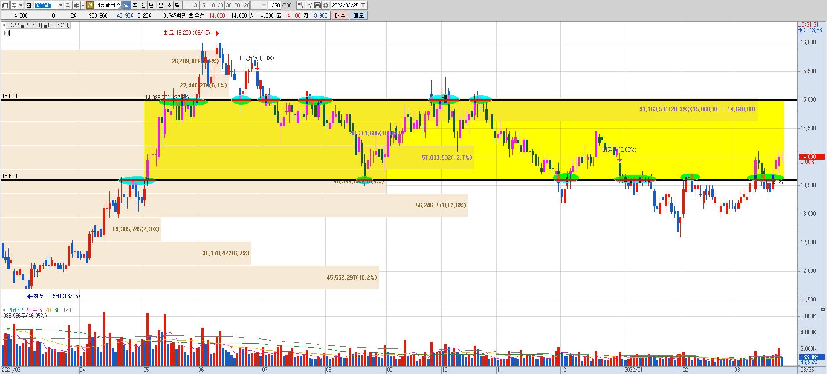Click the small square beside the 거래량 label
This screenshot has width=827, height=374.
pyautogui.click(x=4, y=310)
